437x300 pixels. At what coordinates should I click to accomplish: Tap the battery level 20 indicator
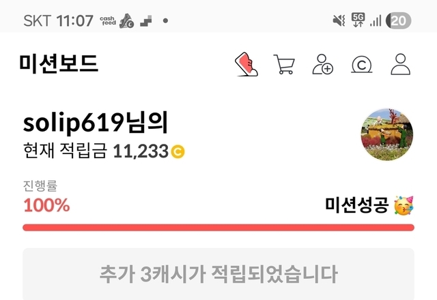(398, 20)
